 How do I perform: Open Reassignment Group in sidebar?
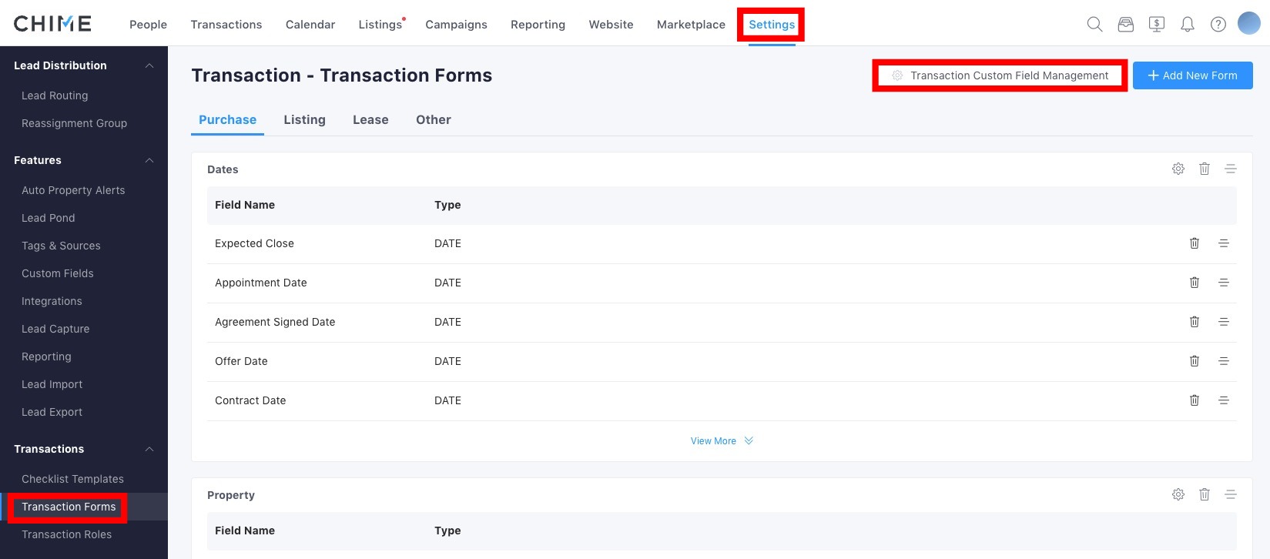pos(74,123)
